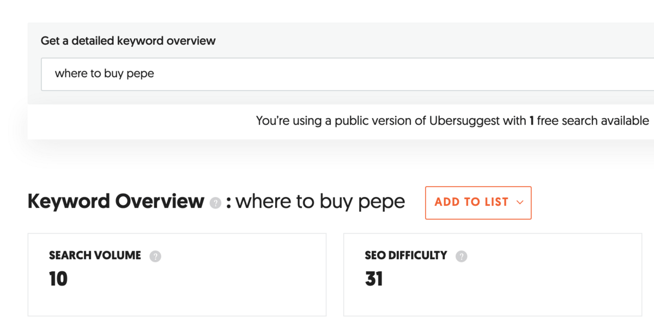Click the "Keyword Overview" bold heading text
This screenshot has height=329, width=654.
[116, 202]
